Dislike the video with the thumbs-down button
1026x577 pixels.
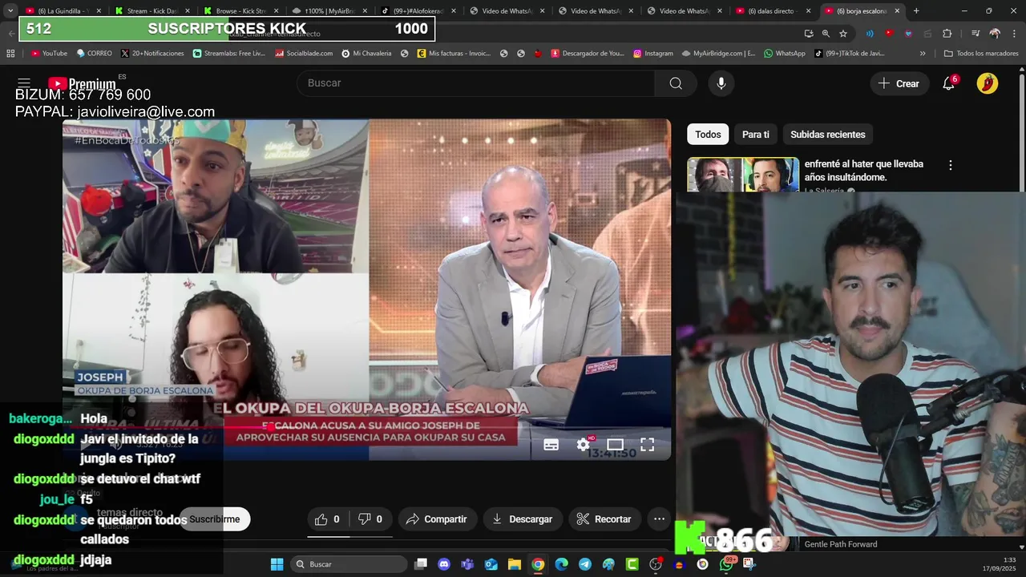coord(370,519)
